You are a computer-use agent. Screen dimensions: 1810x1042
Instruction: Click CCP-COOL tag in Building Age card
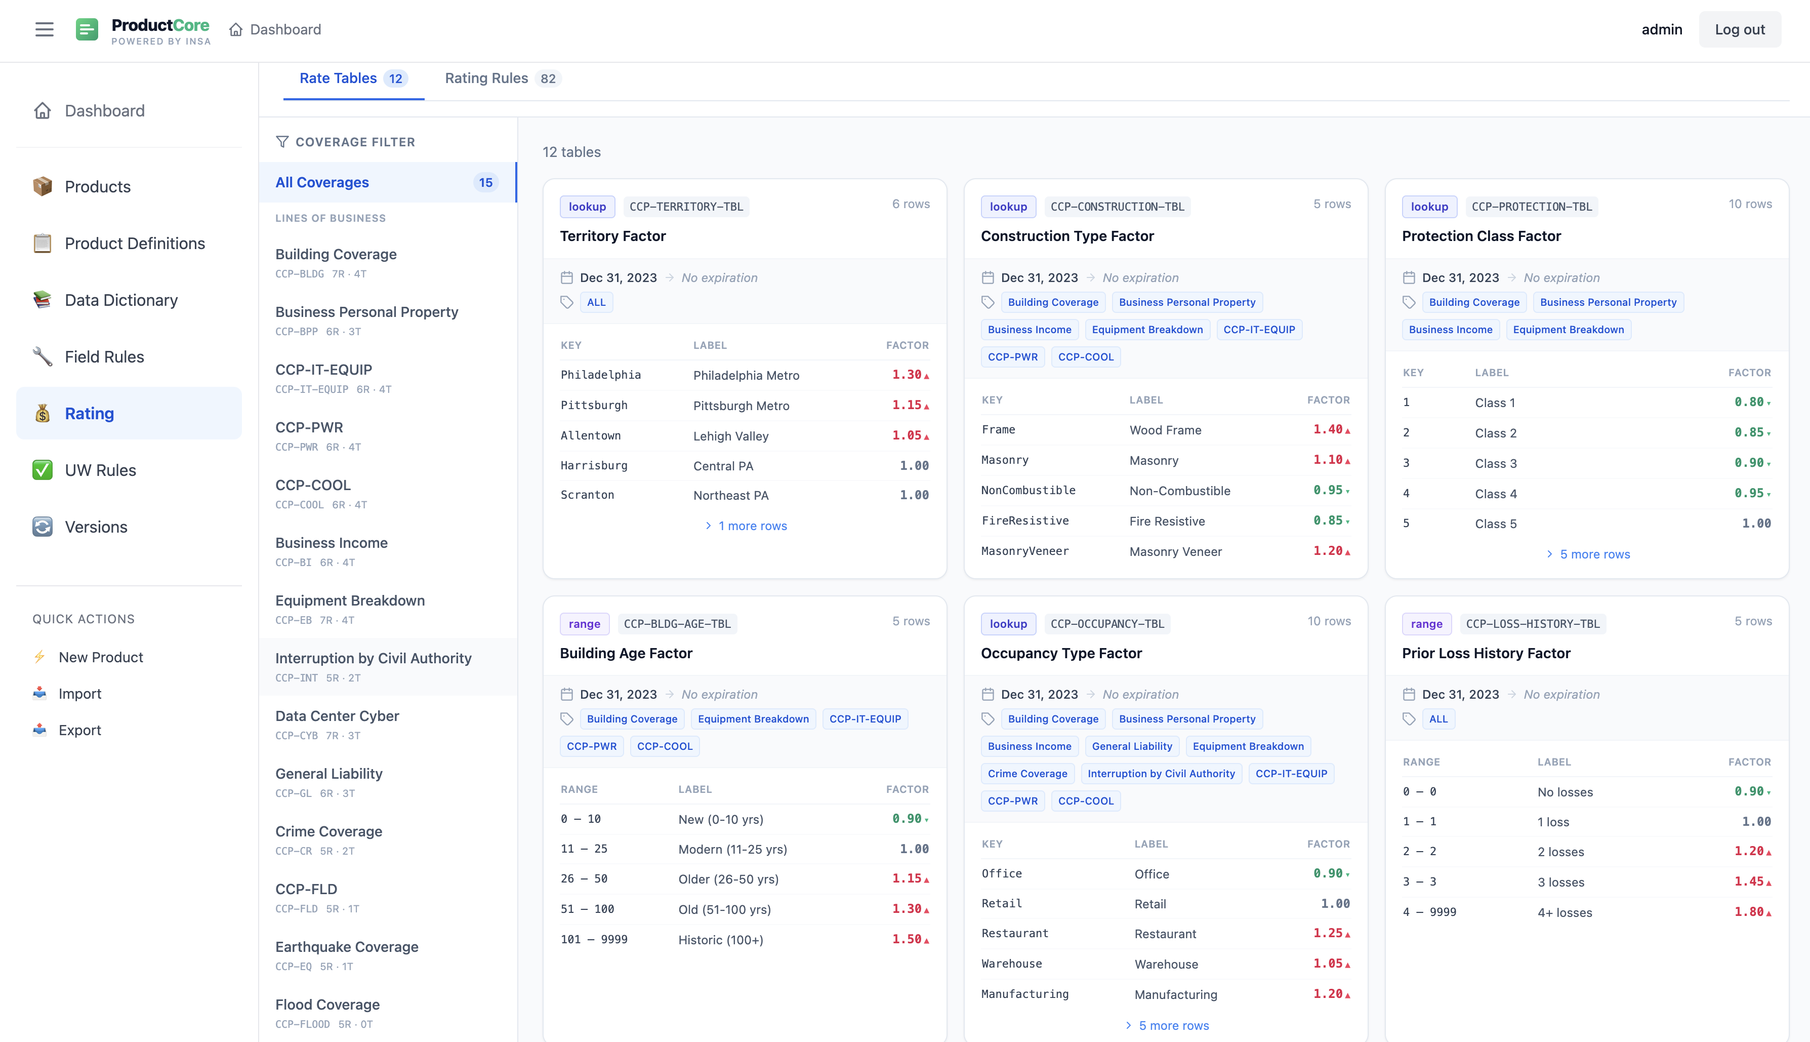[x=665, y=746]
